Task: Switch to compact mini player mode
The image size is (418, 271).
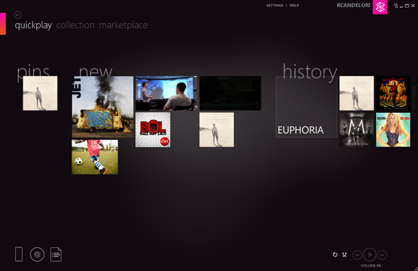Action: click(396, 6)
